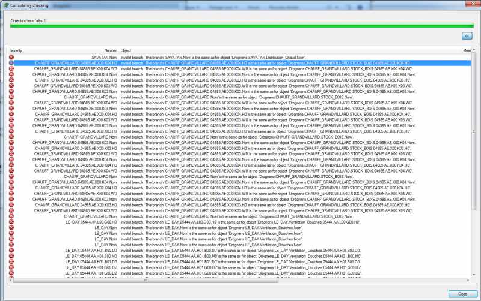Click the error icon on the LE_DAY.05444.AA.H01.B00.M0 row

click(x=11, y=256)
